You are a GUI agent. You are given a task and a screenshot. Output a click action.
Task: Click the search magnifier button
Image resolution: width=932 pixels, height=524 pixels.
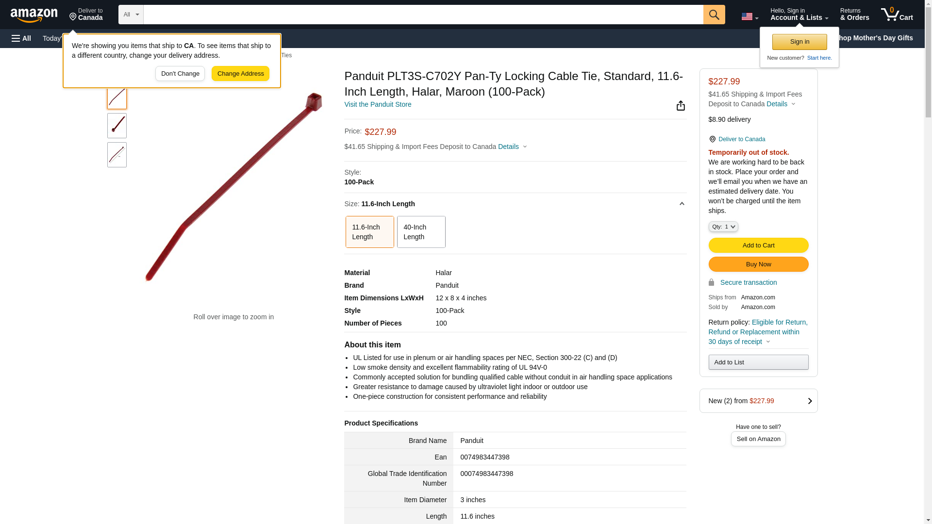point(714,15)
